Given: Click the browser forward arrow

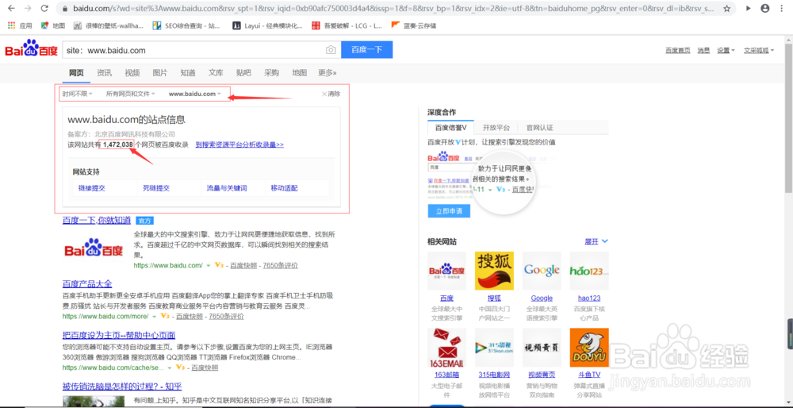Looking at the screenshot, I should pos(28,9).
